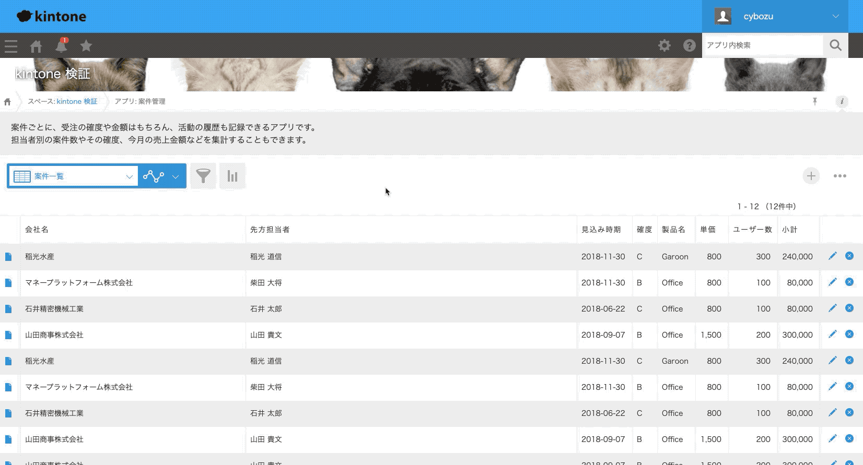The image size is (863, 465).
Task: Open the hamburger main menu
Action: coord(11,46)
